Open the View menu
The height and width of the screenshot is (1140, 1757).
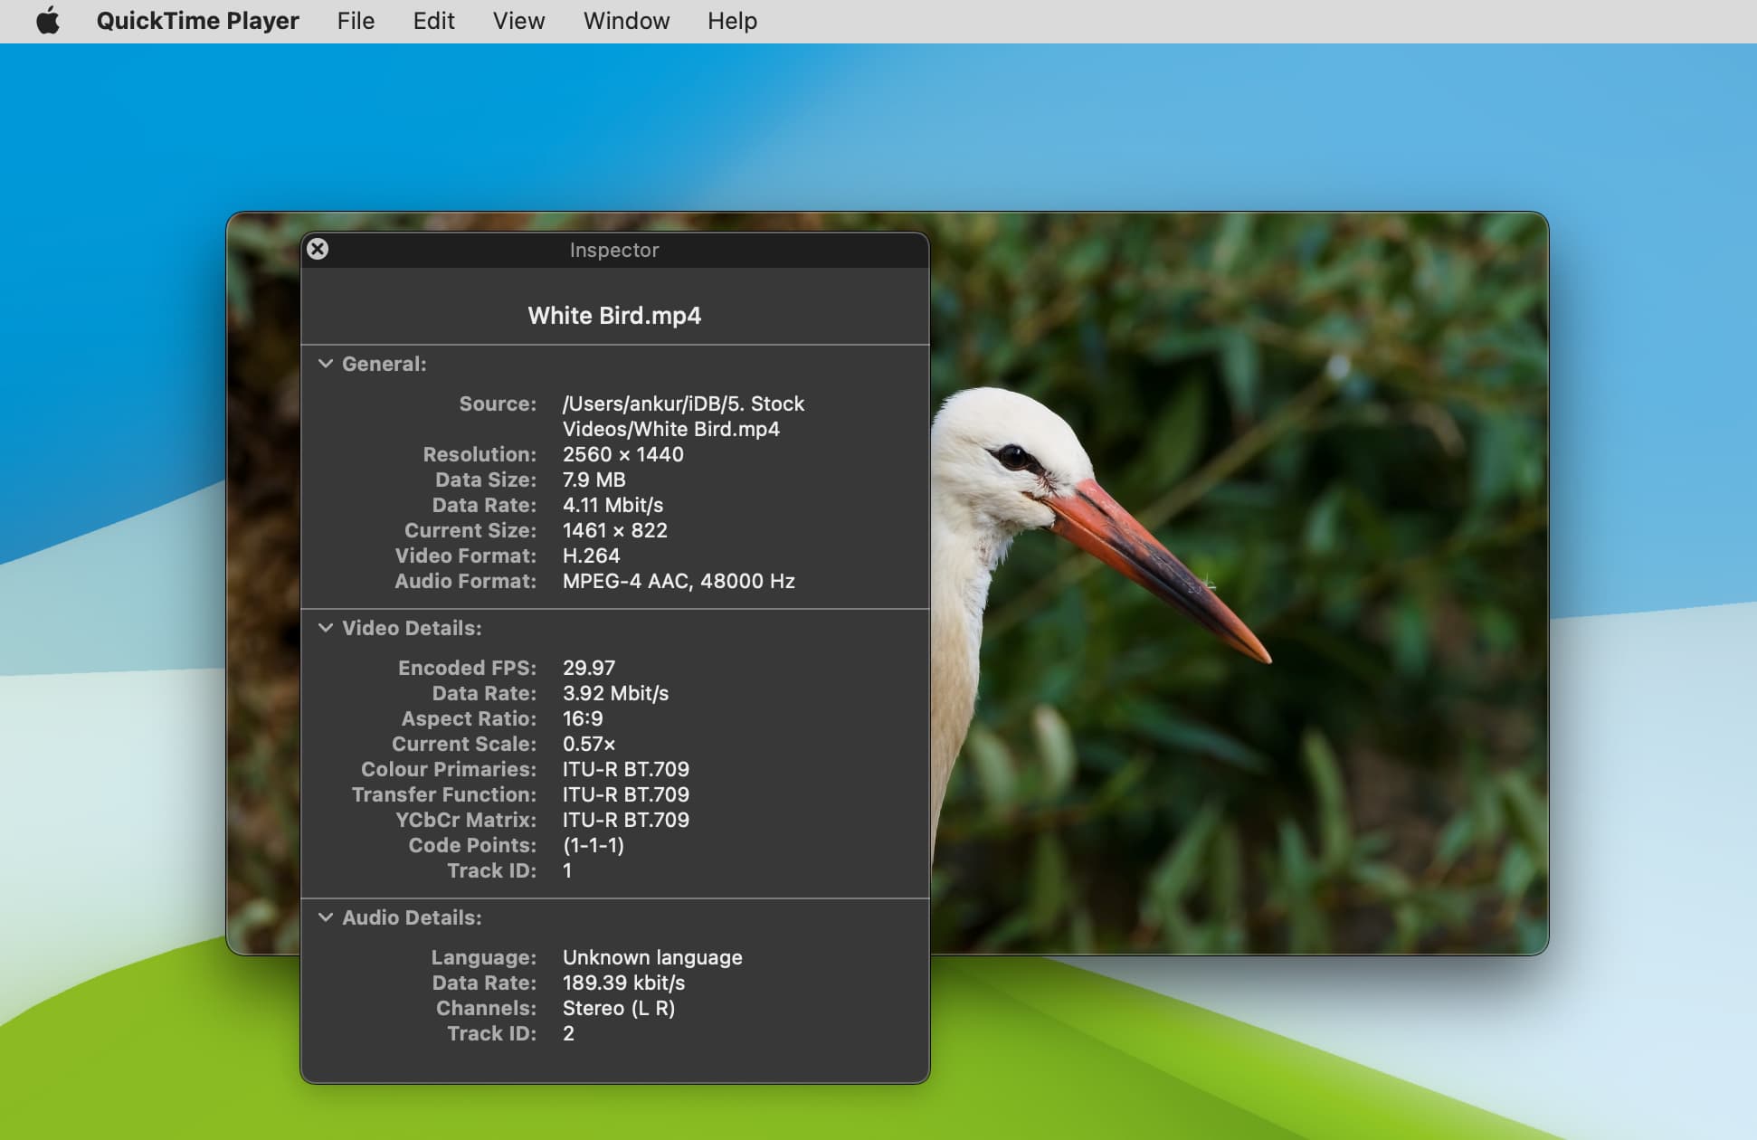click(518, 21)
